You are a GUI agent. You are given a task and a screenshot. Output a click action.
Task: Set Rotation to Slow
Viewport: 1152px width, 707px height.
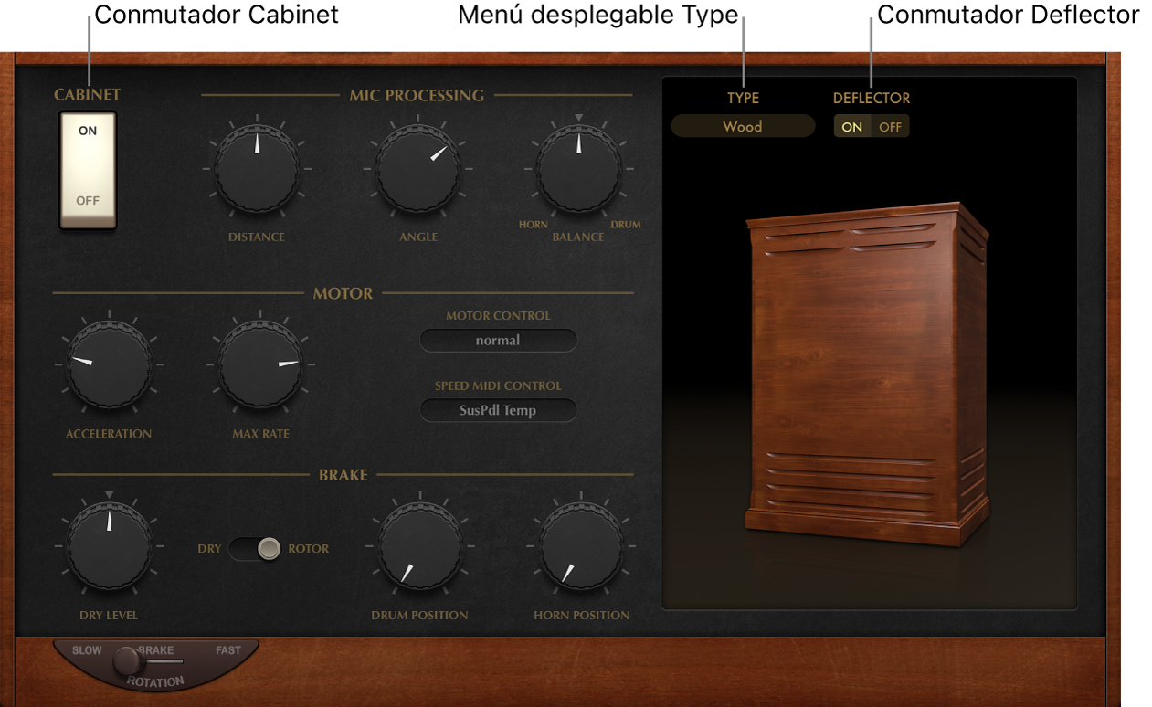click(87, 650)
